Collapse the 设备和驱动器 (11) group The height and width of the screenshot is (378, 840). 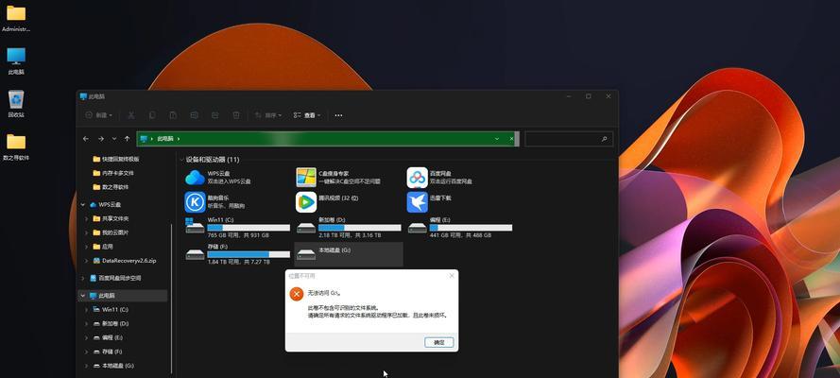coord(182,160)
